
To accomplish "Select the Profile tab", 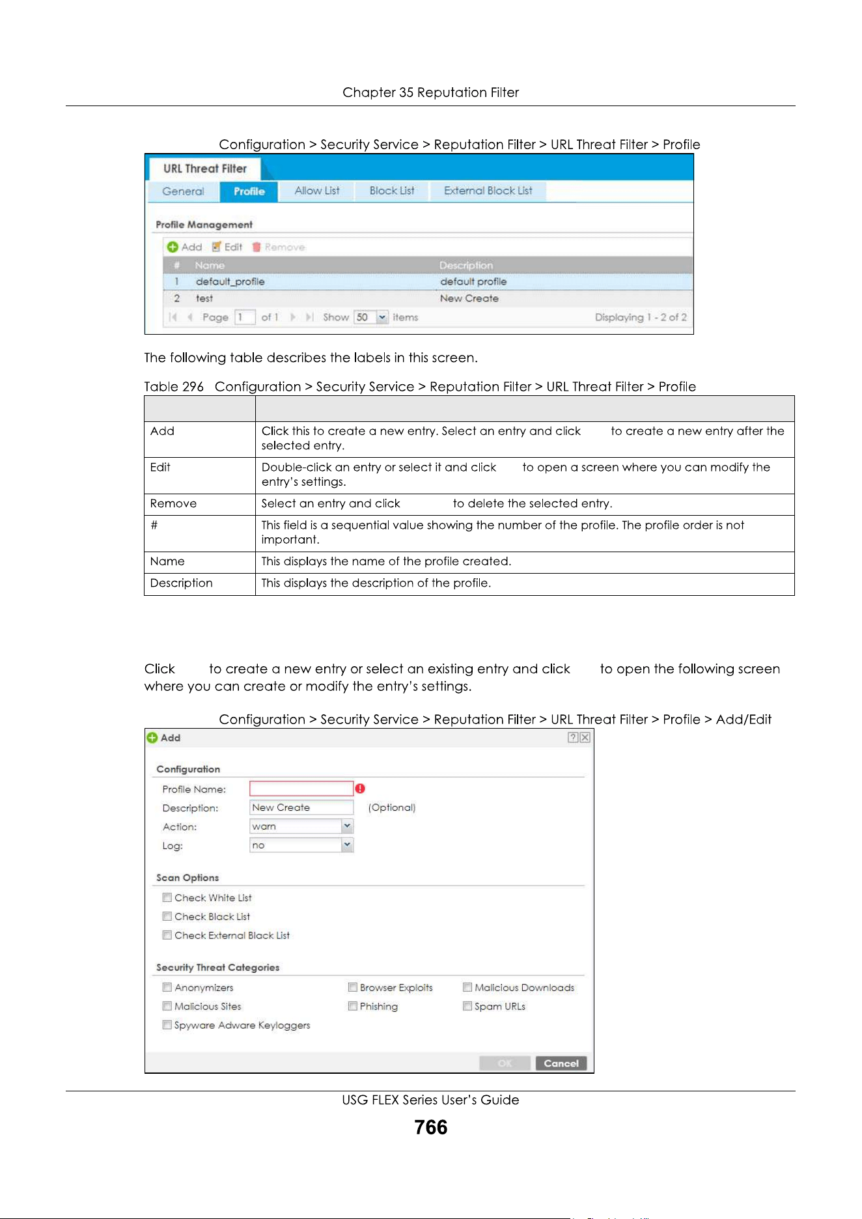I will (249, 191).
